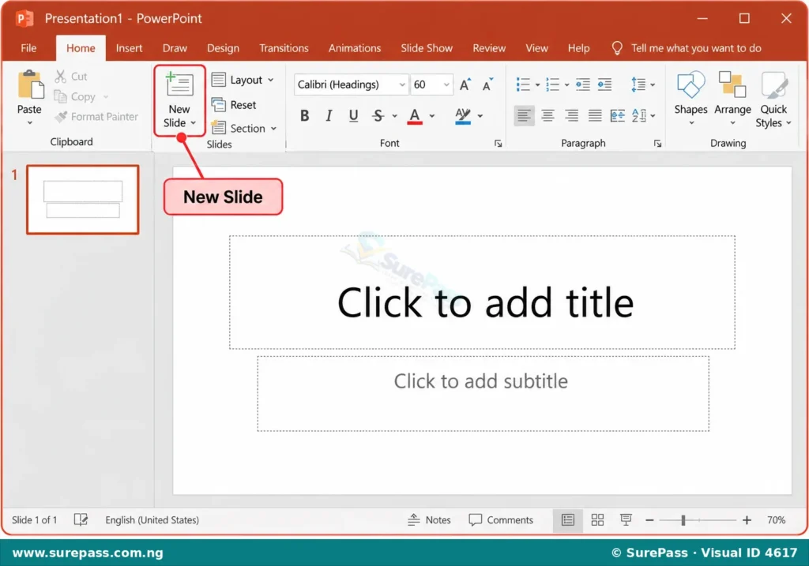Image resolution: width=809 pixels, height=566 pixels.
Task: Open the File menu
Action: click(x=28, y=48)
